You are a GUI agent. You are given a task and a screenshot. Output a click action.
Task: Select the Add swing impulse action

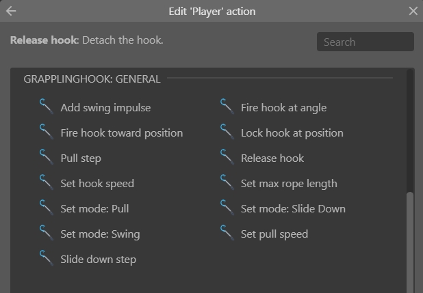click(x=105, y=108)
